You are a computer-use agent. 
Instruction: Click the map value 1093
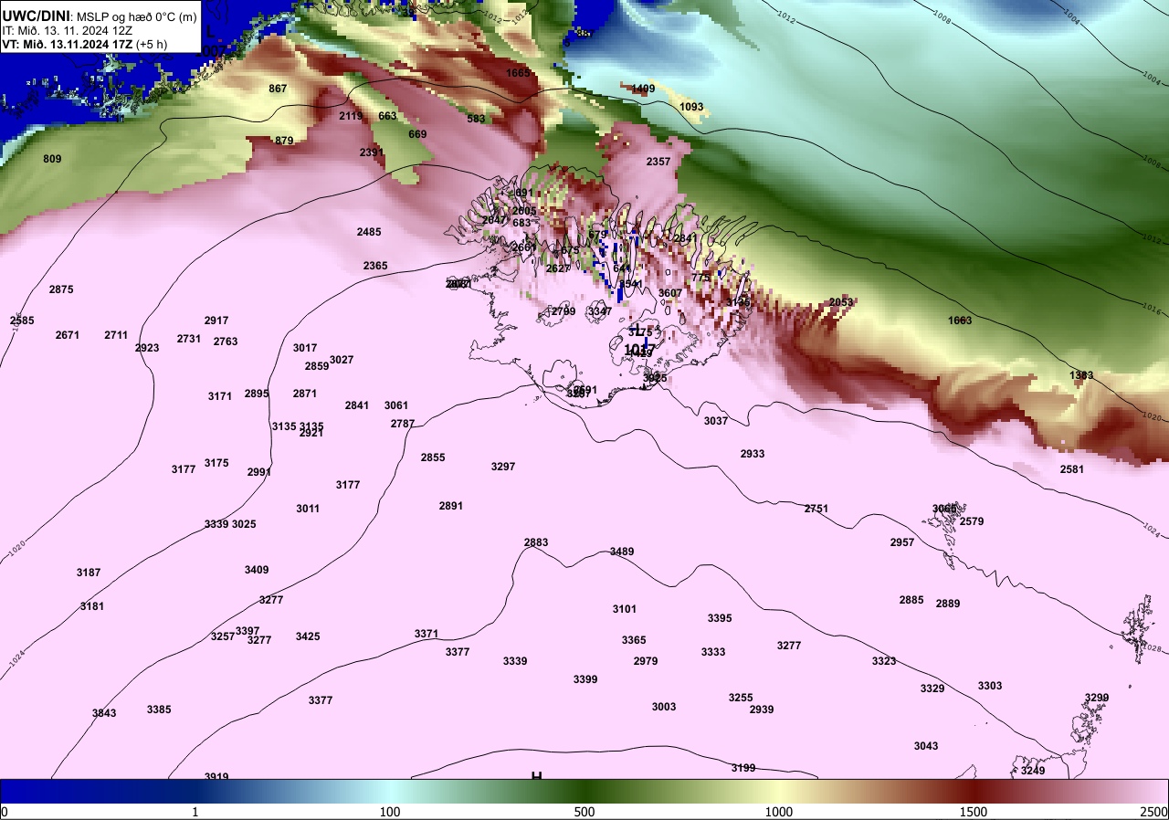coord(691,107)
